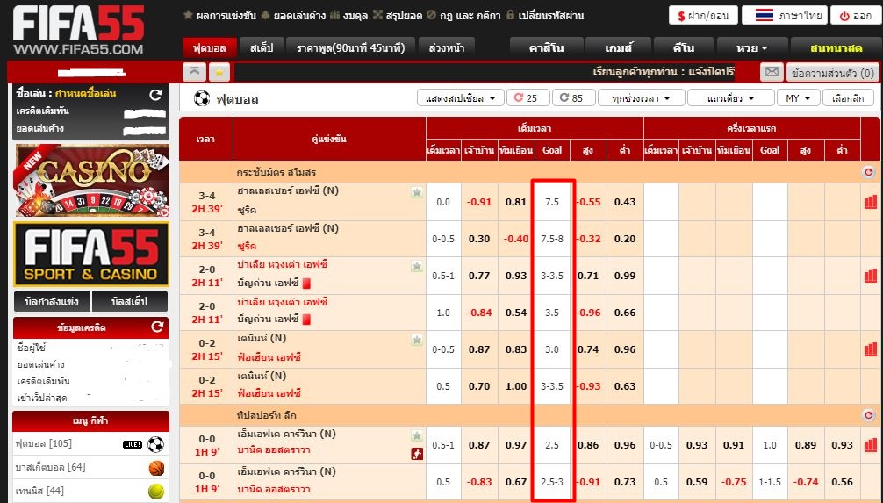The image size is (883, 503).
Task: Open live stream icon for บานิค ออสตราวา
Action: [x=417, y=454]
